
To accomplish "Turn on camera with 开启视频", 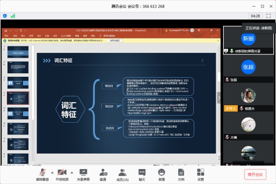I will [x=62, y=175].
